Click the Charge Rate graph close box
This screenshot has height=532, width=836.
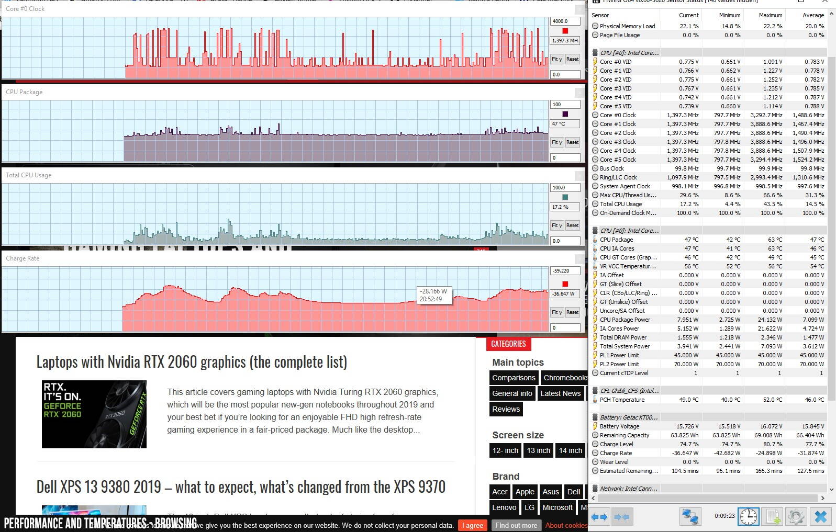[x=579, y=259]
